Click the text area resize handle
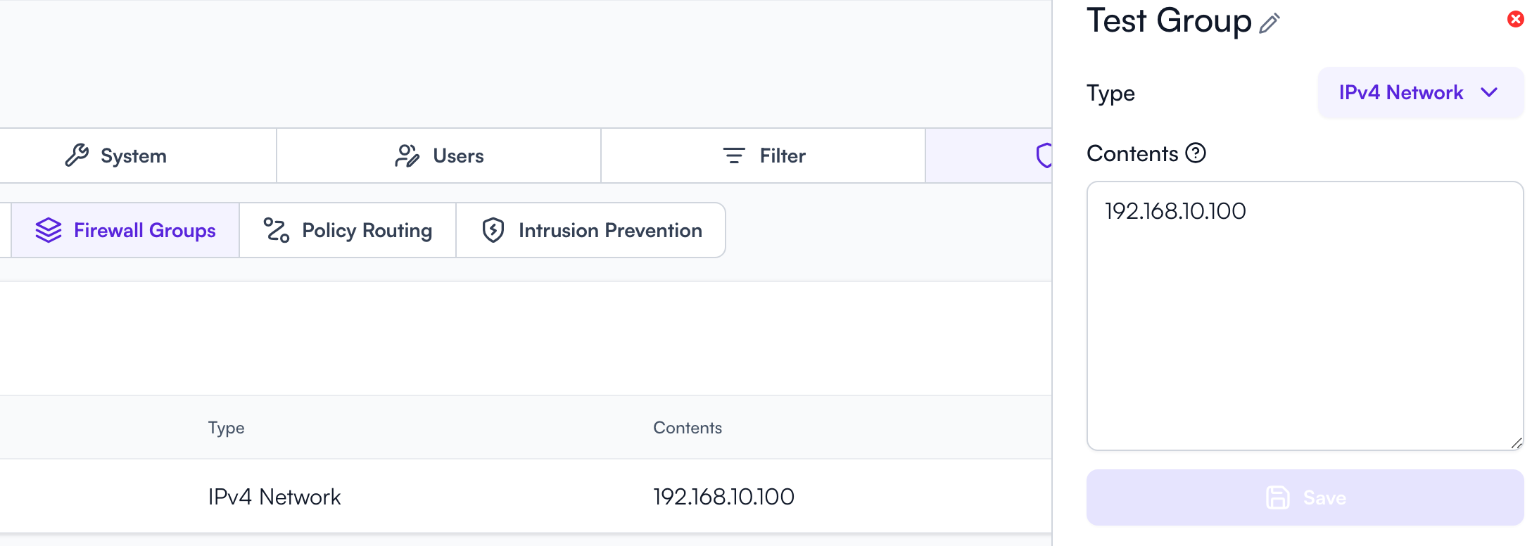The image size is (1532, 546). click(x=1517, y=443)
